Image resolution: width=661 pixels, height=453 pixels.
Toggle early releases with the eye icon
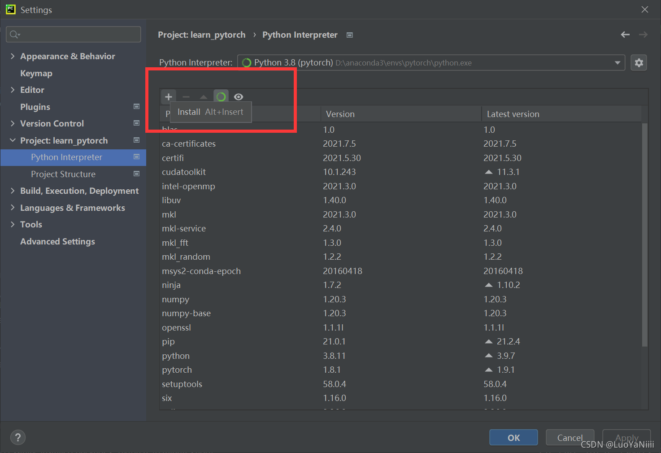238,96
